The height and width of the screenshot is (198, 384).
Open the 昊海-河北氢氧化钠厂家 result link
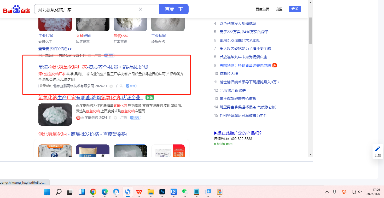[93, 67]
